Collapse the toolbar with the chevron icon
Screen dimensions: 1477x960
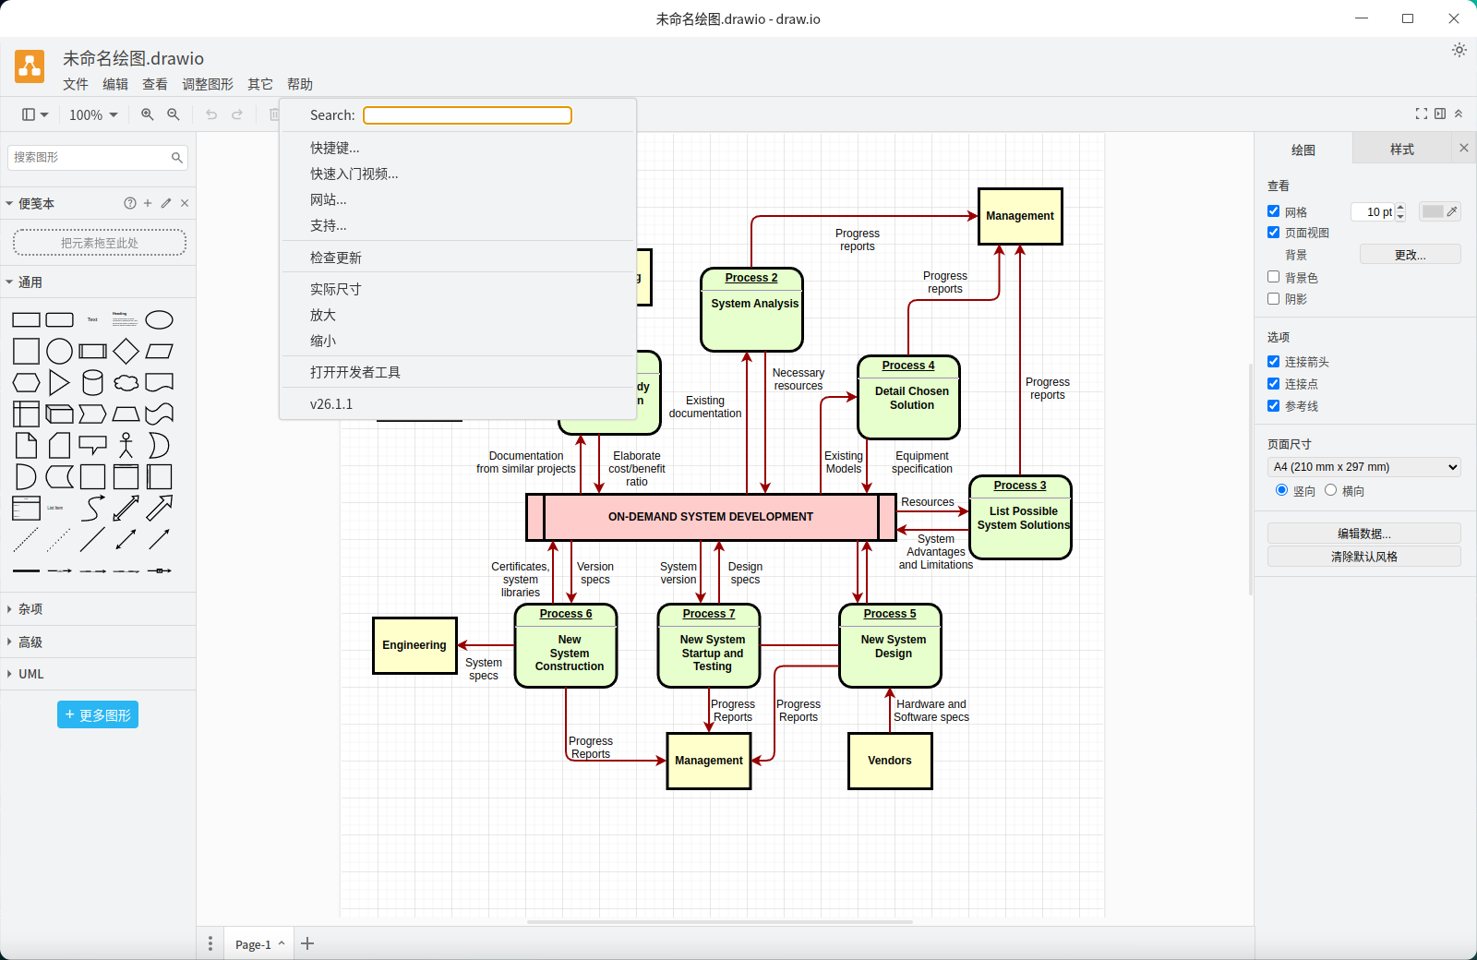(1459, 114)
